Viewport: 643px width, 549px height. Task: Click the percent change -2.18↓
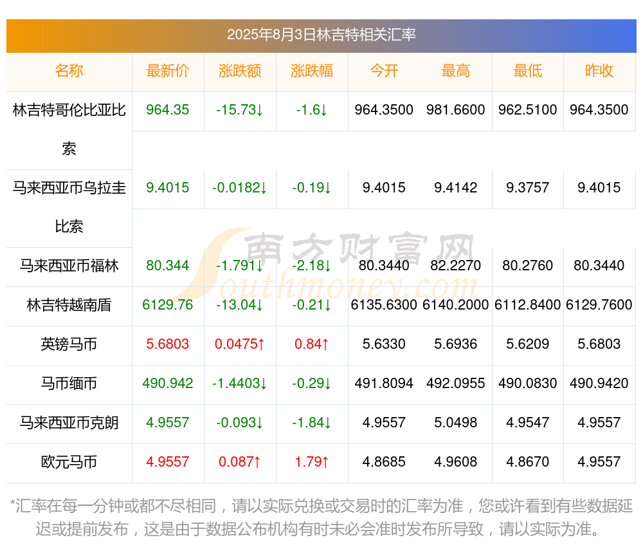click(x=312, y=266)
